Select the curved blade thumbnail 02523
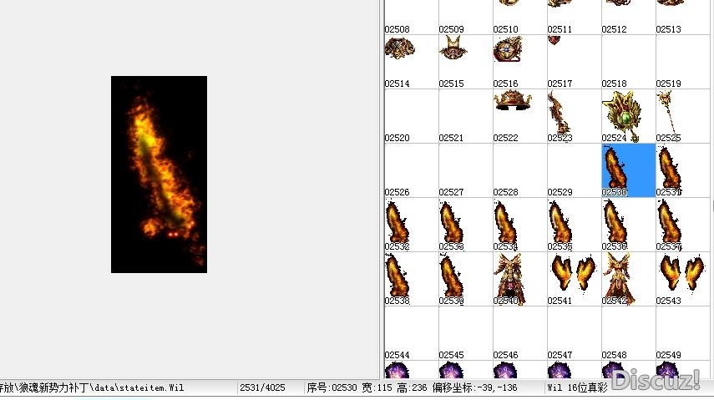714x400 pixels. (x=575, y=116)
